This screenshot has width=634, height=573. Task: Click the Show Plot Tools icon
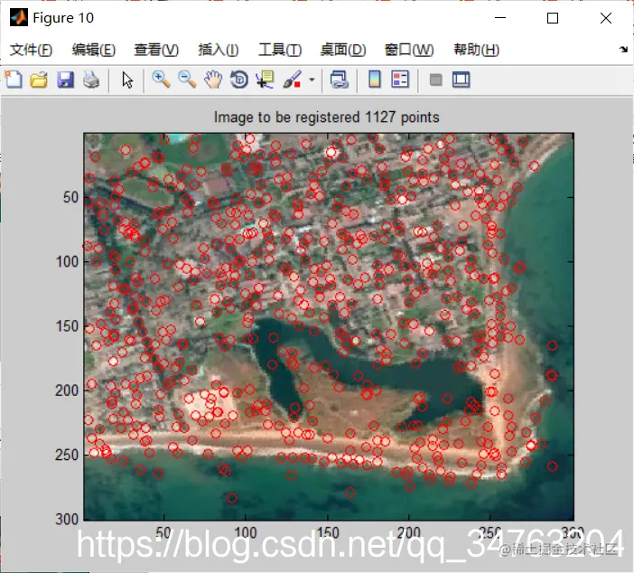point(462,80)
